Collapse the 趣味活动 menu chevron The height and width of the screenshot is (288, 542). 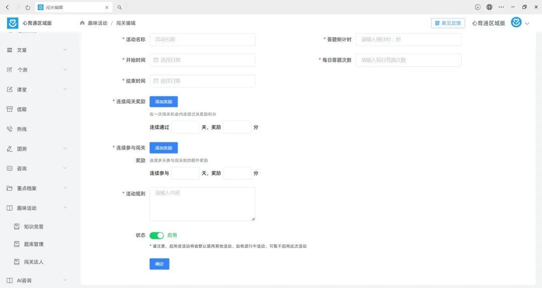click(65, 207)
